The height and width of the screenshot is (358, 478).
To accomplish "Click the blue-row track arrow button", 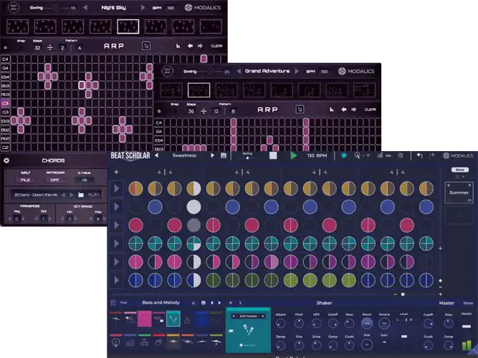I will click(x=116, y=207).
